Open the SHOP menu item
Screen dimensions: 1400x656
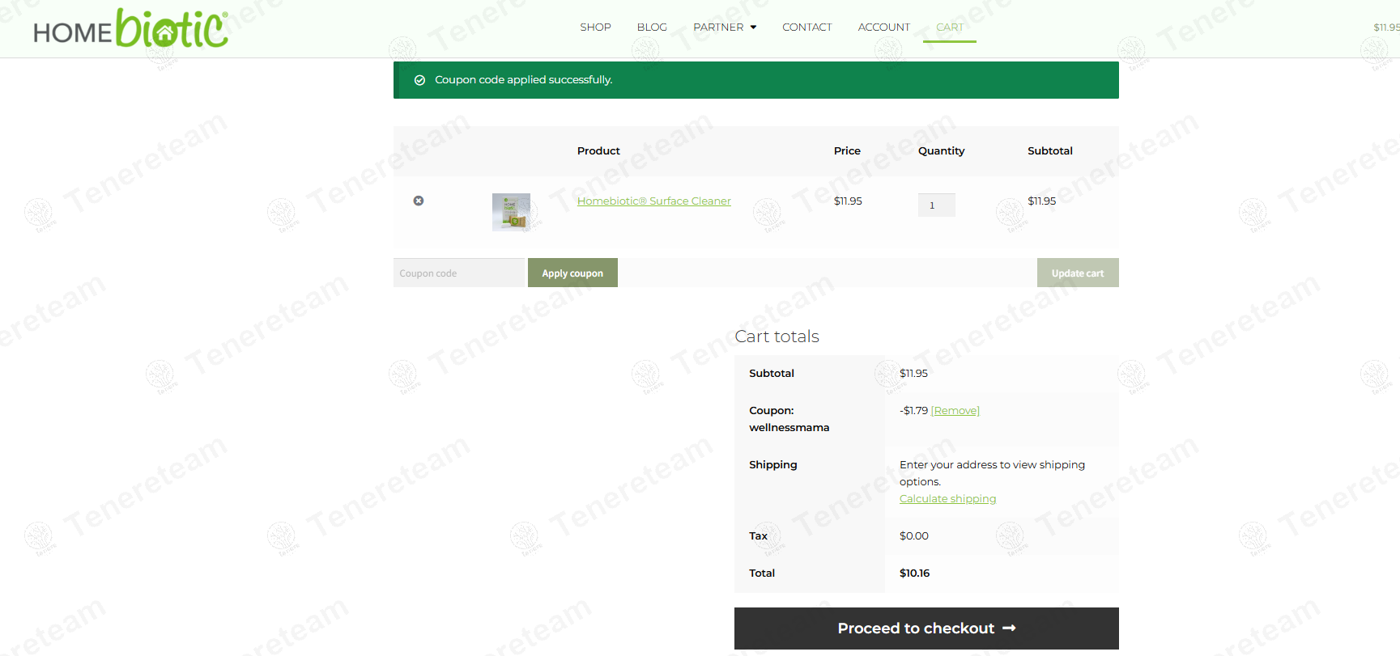(x=595, y=27)
